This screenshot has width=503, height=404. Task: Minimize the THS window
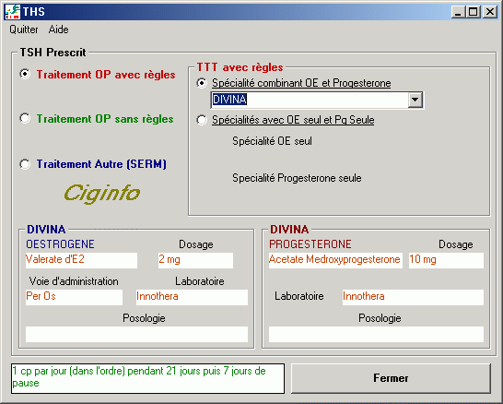click(x=458, y=12)
